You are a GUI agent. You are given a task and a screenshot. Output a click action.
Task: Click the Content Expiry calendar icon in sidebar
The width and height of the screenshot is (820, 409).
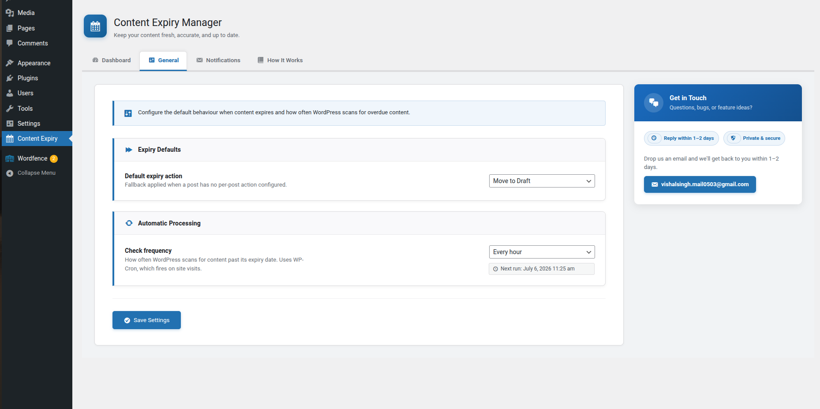[10, 139]
